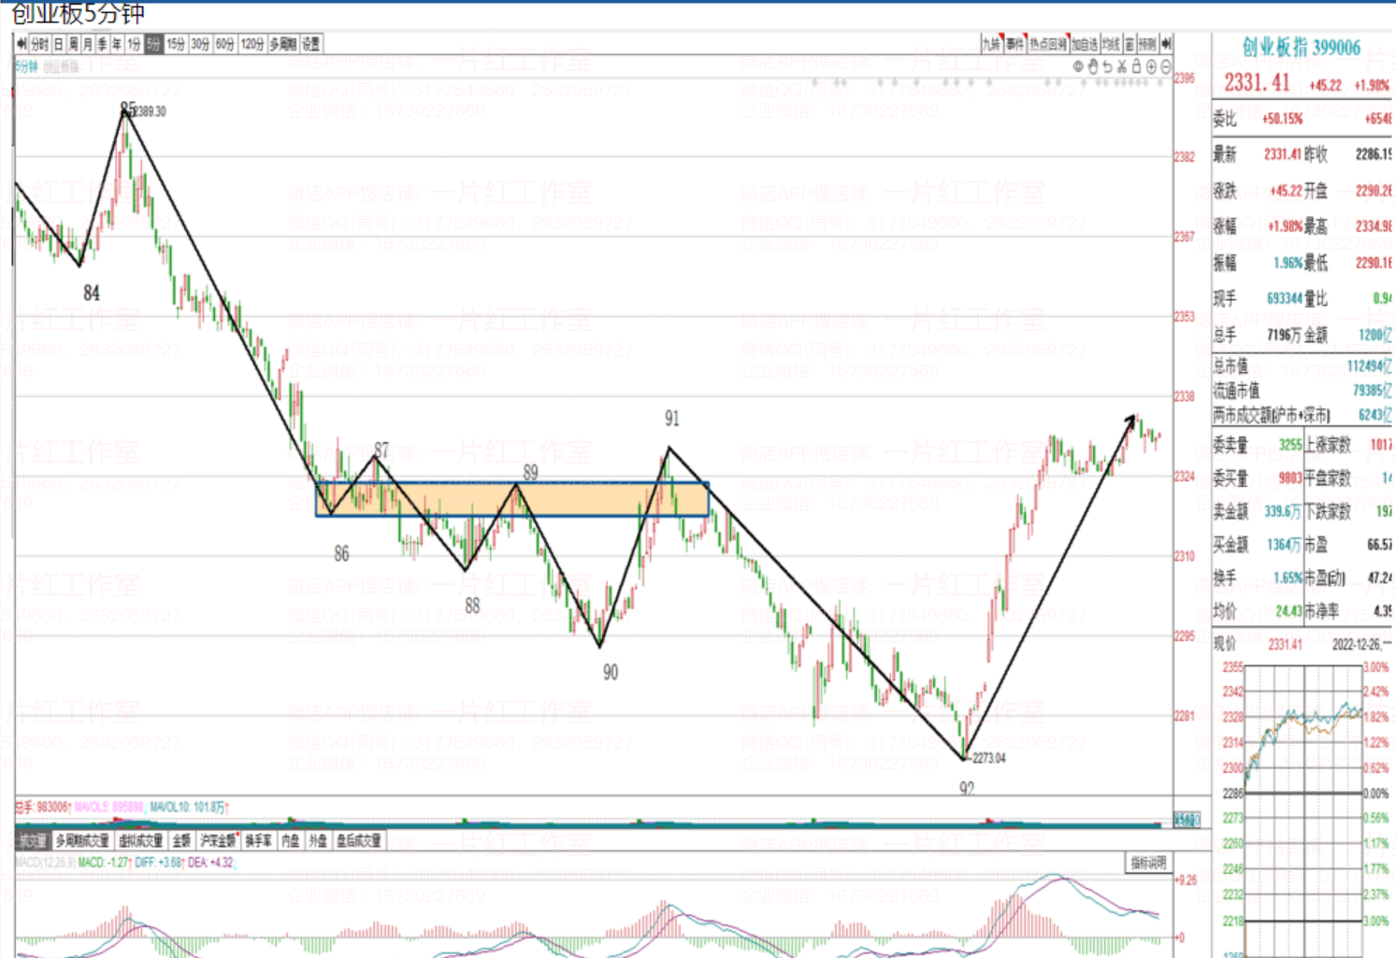Zoom in with the plus circle icon
This screenshot has height=958, width=1396.
click(x=1151, y=66)
